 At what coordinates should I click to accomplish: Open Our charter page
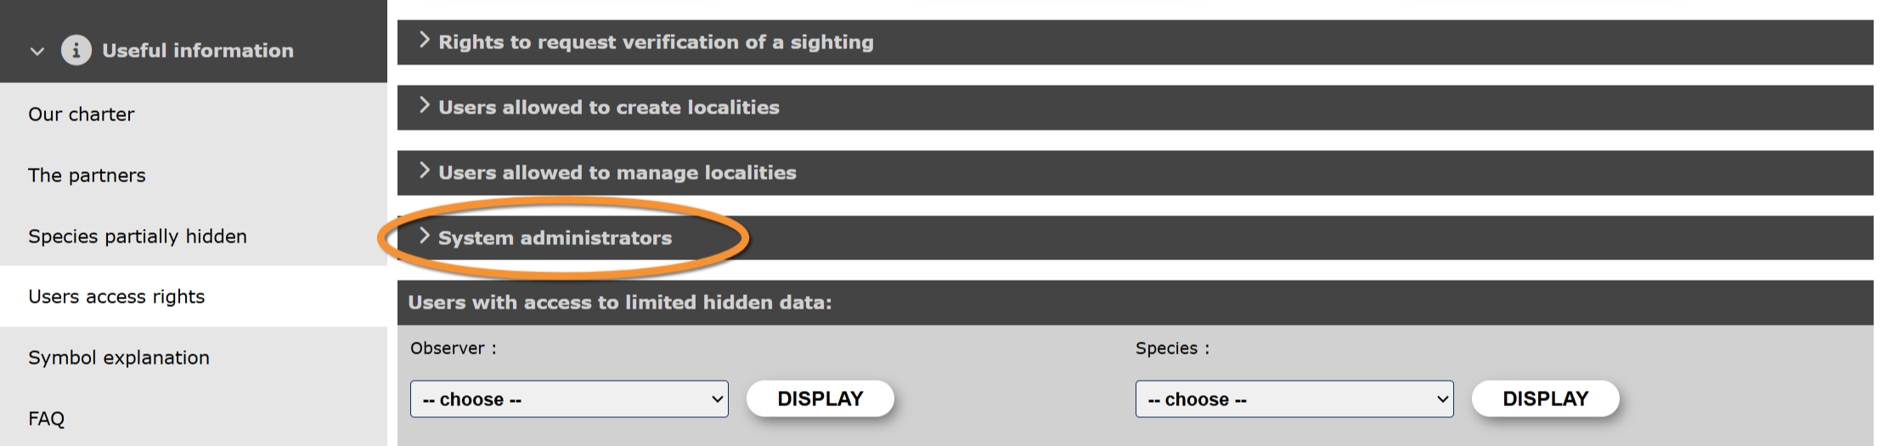[82, 114]
